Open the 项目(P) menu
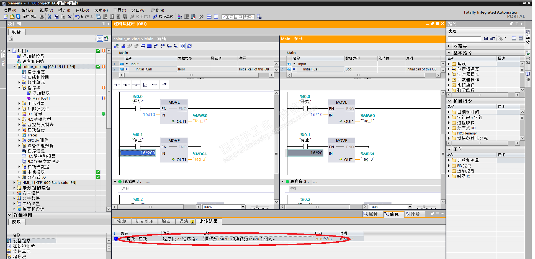The height and width of the screenshot is (259, 535). [x=10, y=10]
